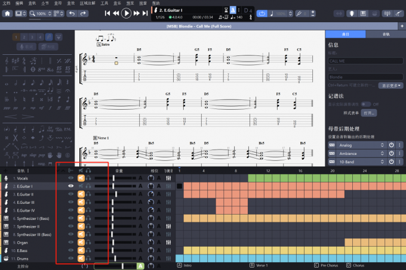The image size is (406, 270).
Task: Click the power icon for Ambience effect
Action: click(392, 153)
